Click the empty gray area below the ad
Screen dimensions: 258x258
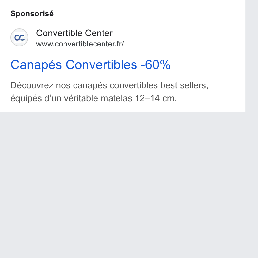coord(123,184)
